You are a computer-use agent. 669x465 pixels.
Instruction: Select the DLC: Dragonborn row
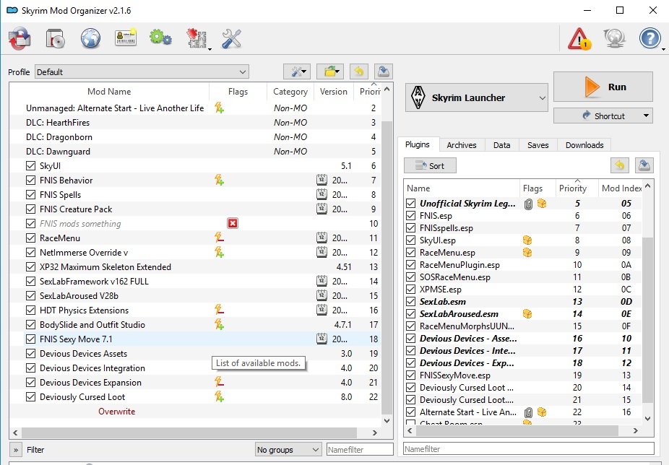click(195, 137)
